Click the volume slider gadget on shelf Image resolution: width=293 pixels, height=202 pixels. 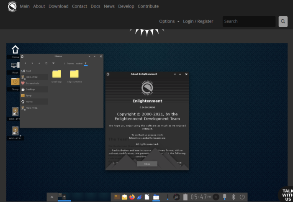[x=167, y=197]
